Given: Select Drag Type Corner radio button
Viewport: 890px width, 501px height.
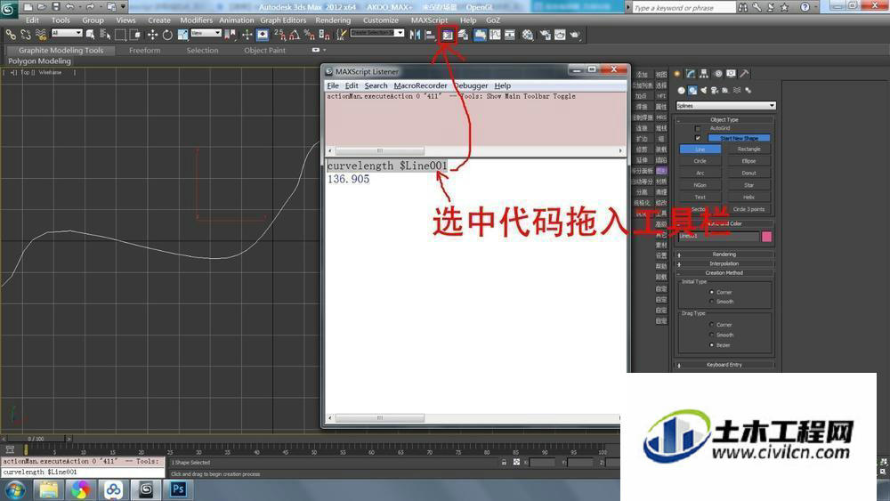Looking at the screenshot, I should (x=712, y=325).
